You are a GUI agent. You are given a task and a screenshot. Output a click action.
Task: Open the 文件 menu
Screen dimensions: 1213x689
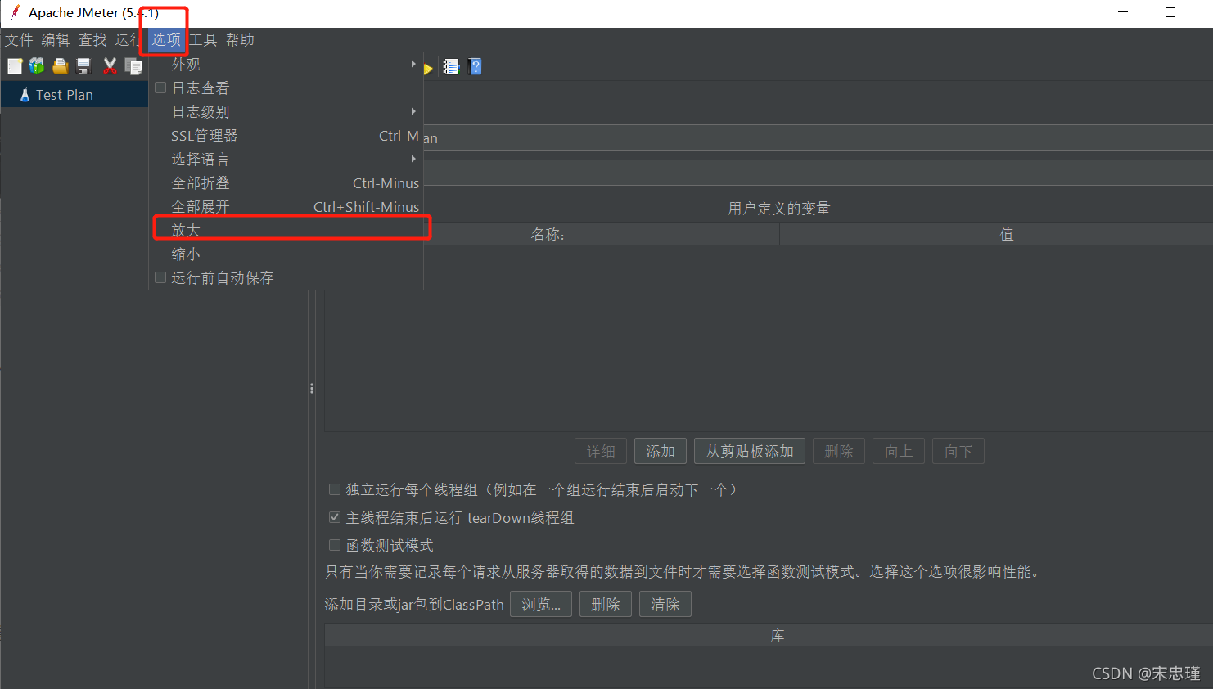click(x=19, y=40)
